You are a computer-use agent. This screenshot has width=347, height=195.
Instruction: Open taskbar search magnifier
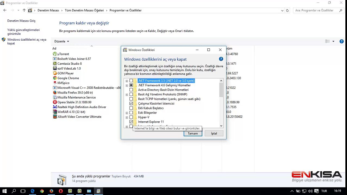(x=14, y=191)
